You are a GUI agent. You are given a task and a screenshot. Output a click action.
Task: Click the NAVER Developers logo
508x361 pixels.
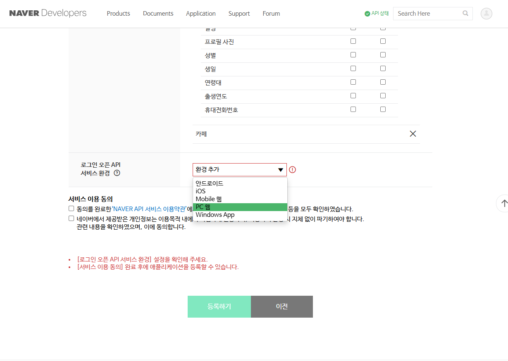pos(48,13)
